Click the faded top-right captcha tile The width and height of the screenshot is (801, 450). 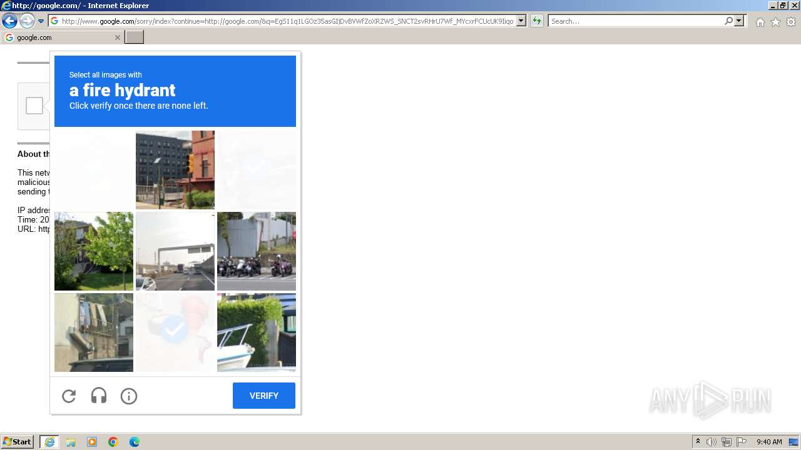(x=257, y=170)
